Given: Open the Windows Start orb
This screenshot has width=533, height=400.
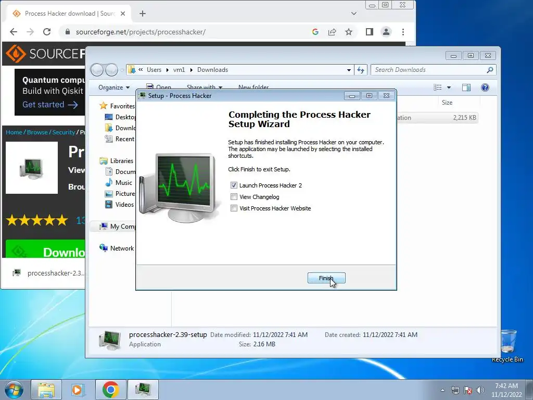Looking at the screenshot, I should click(14, 390).
